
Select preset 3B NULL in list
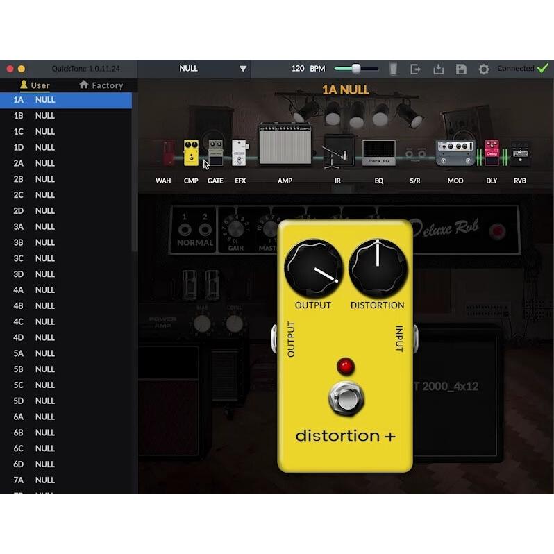point(44,242)
